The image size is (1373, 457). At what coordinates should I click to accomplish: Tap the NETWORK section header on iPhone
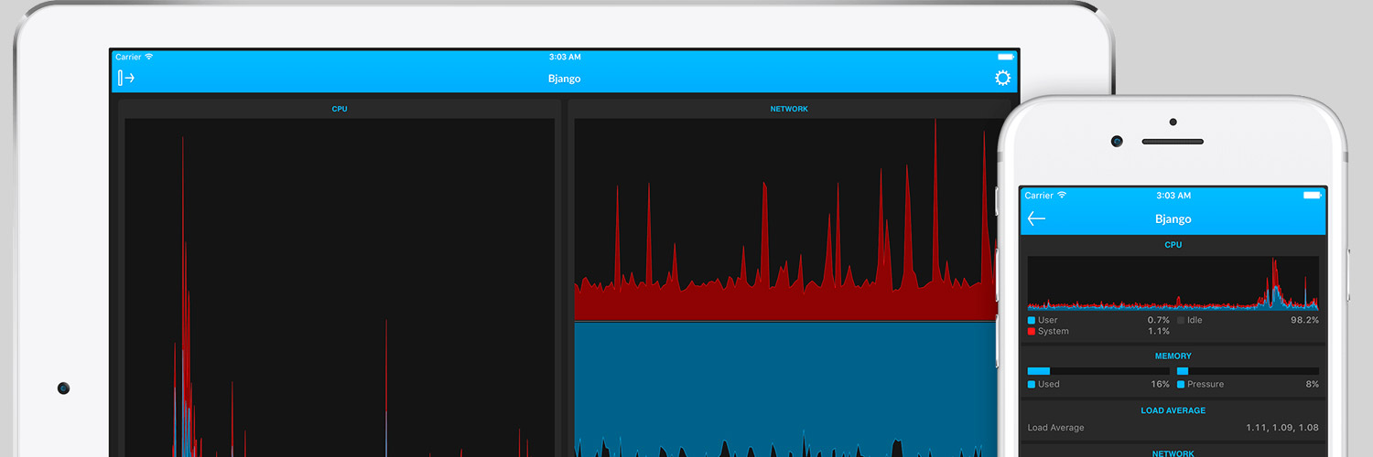pos(1173,454)
